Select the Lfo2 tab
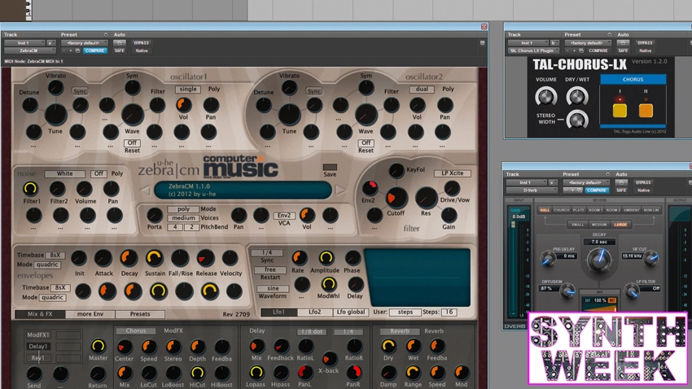692x389 pixels. click(x=314, y=313)
